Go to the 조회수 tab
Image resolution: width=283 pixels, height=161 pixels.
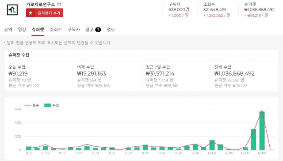tap(56, 30)
